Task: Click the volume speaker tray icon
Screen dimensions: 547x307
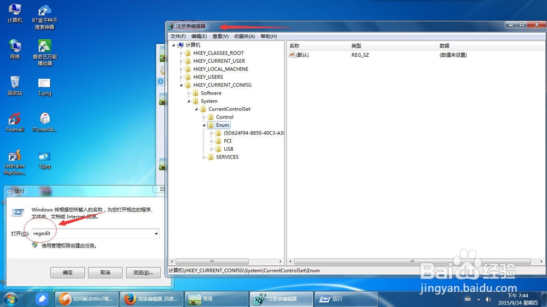Action: 488,299
